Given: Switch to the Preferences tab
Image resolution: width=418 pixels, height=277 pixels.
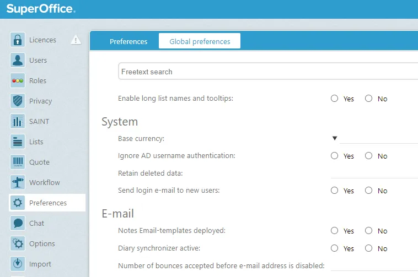Looking at the screenshot, I should point(128,42).
